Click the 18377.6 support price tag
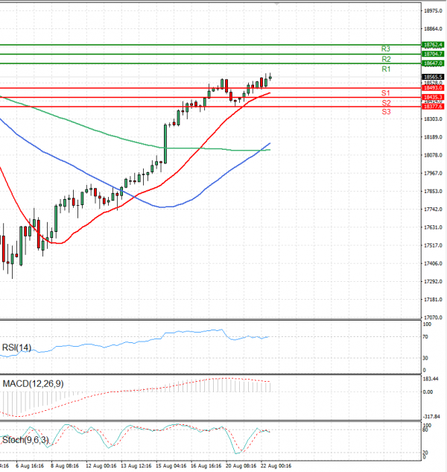Image resolution: width=447 pixels, height=472 pixels. click(x=433, y=107)
